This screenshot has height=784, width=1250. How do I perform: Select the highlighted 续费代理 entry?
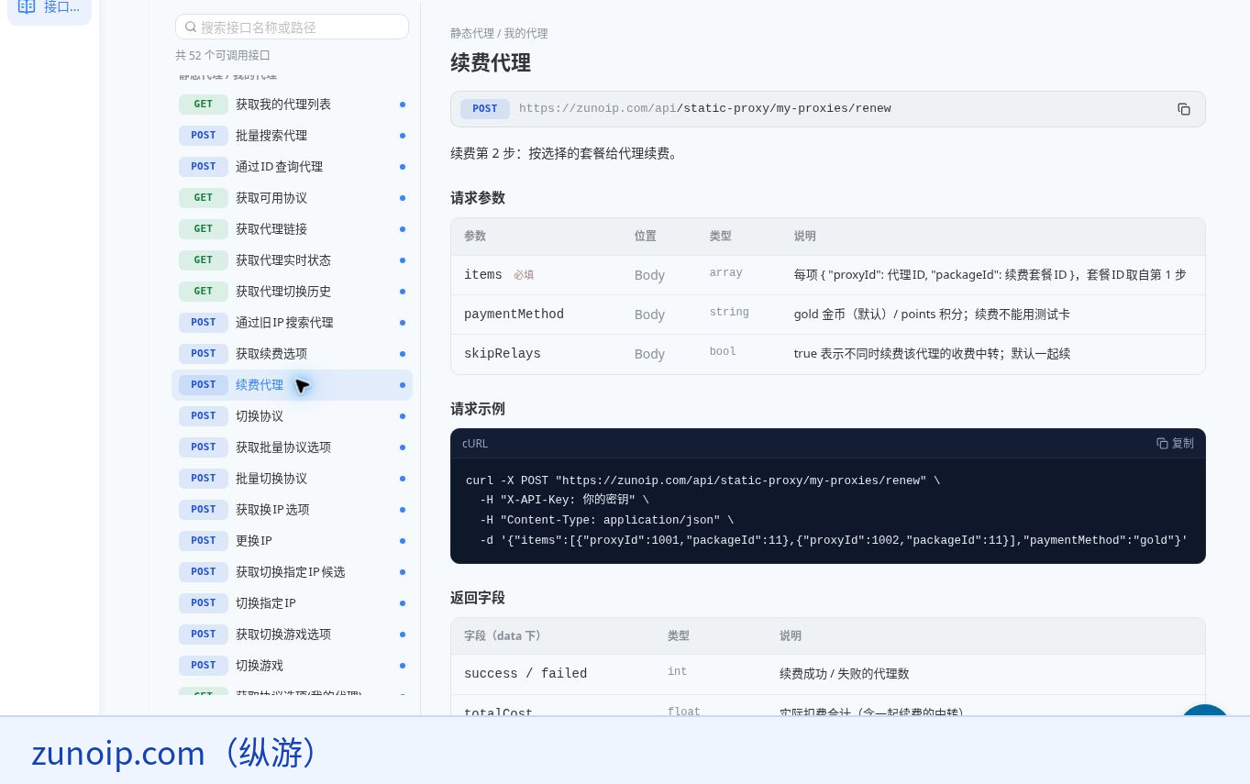(292, 385)
